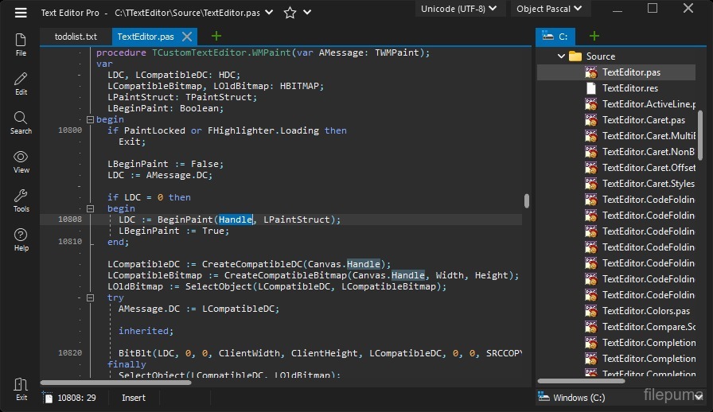The image size is (713, 412).
Task: Click the Edit pencil icon
Action: point(21,83)
